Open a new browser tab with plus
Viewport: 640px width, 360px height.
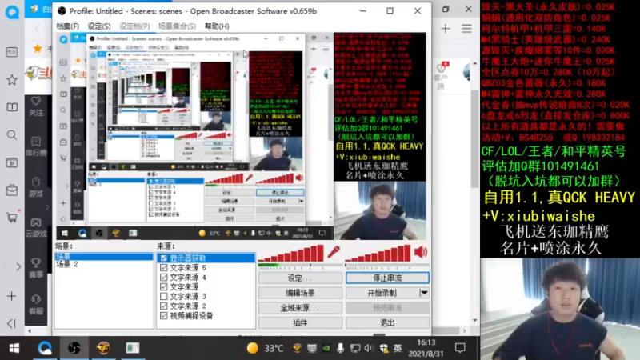click(x=446, y=29)
